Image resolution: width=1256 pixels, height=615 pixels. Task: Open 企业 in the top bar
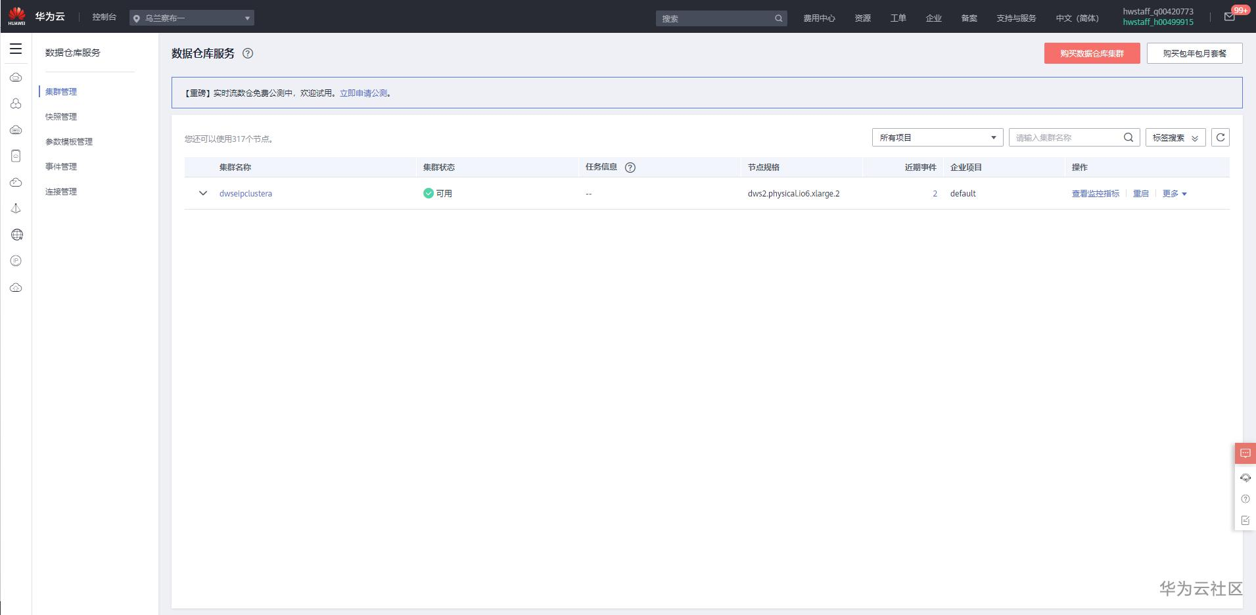coord(934,18)
